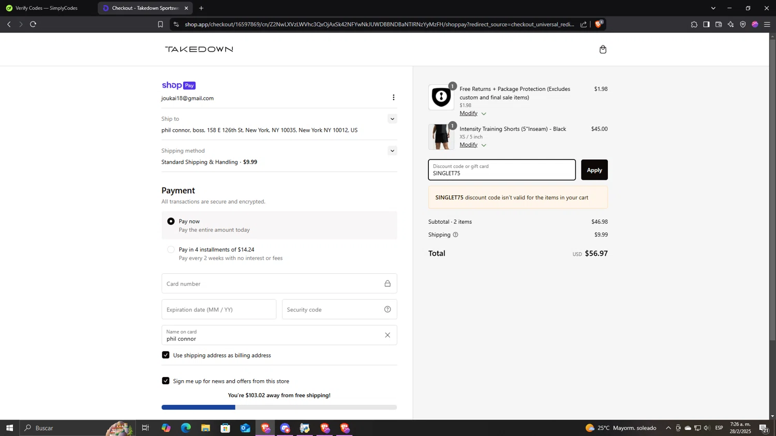Open taskbar clock showing 7:26 a. m.
This screenshot has height=436, width=776.
740,428
